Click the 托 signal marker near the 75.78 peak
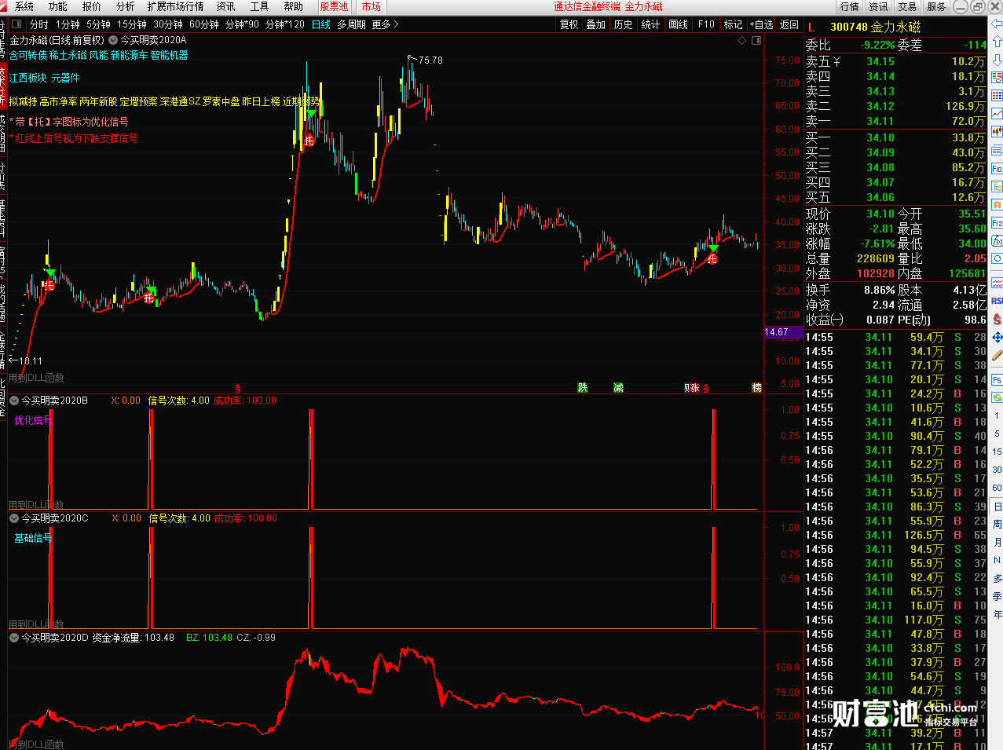1003x750 pixels. pos(310,141)
